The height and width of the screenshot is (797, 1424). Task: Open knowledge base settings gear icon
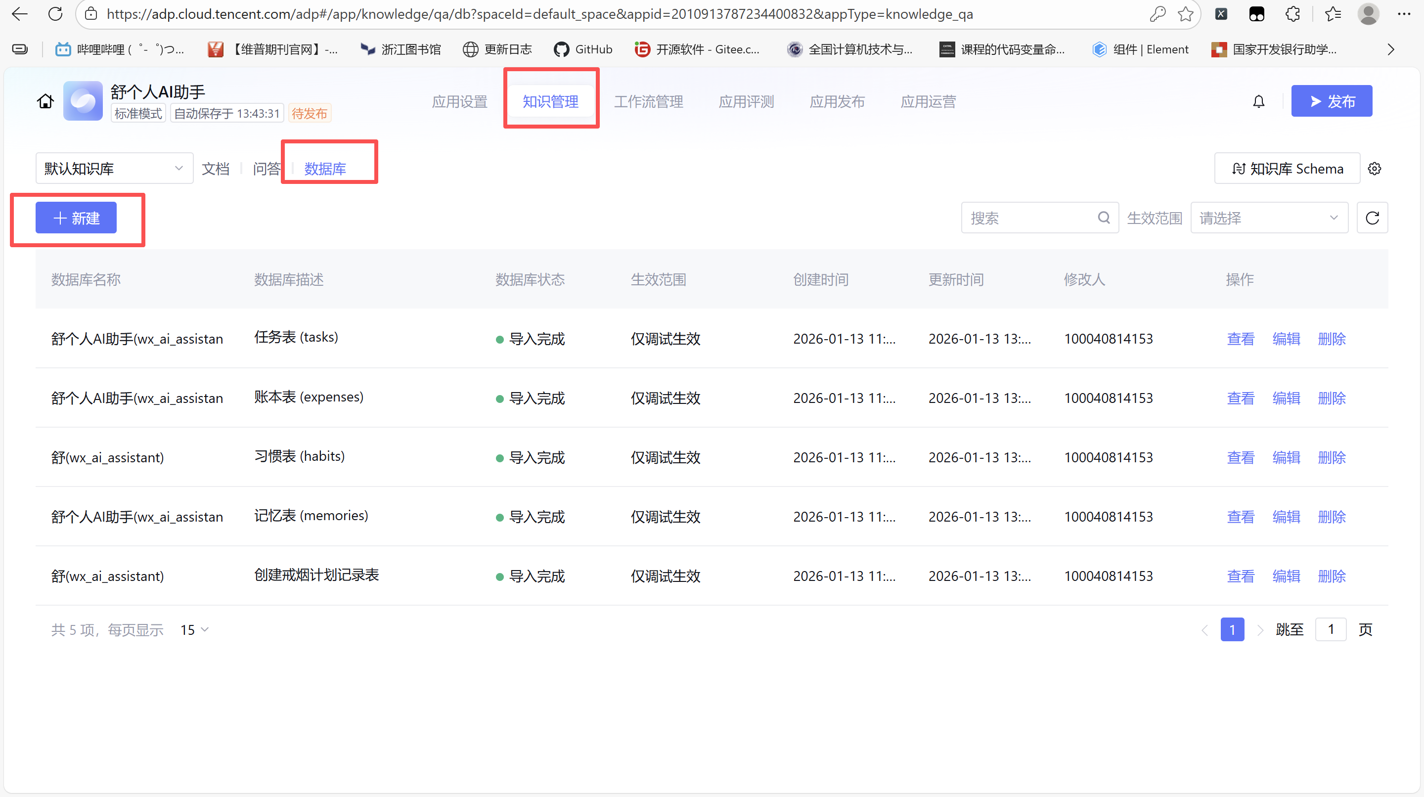[x=1374, y=169]
